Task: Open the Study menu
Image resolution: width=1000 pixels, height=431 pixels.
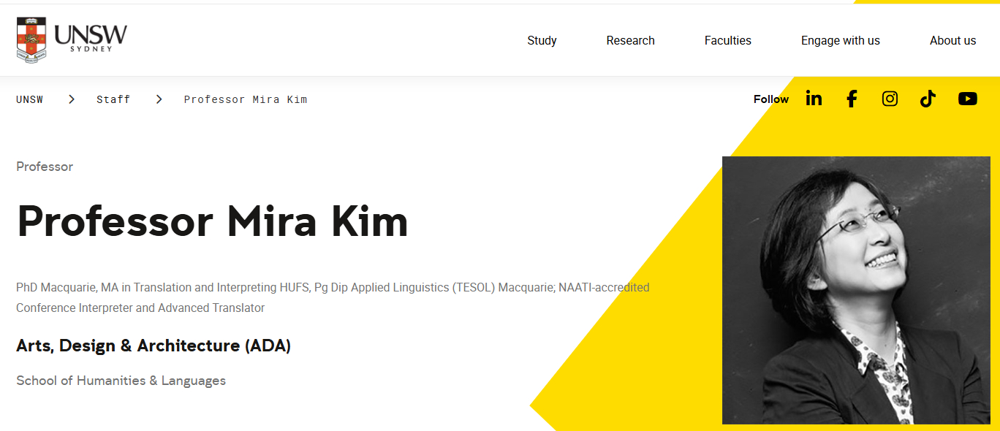Action: pyautogui.click(x=542, y=41)
